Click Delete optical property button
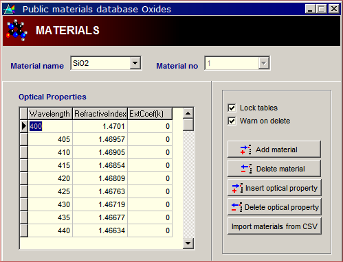Screen dimensions: 343x262 coord(274,207)
